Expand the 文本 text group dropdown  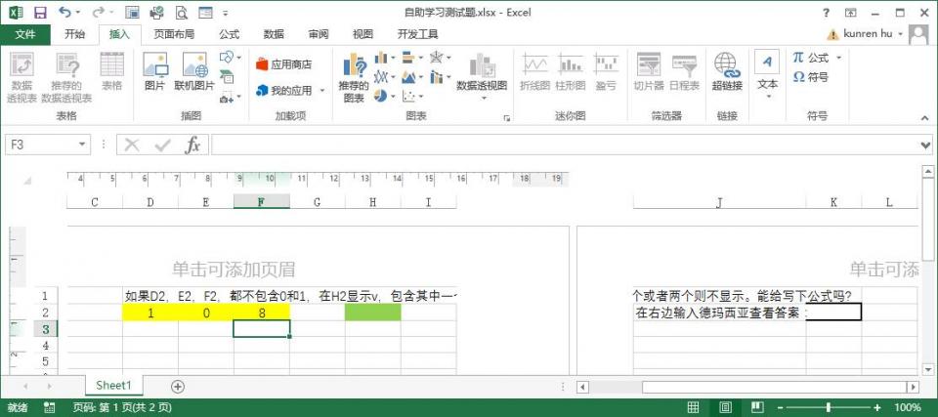[767, 96]
